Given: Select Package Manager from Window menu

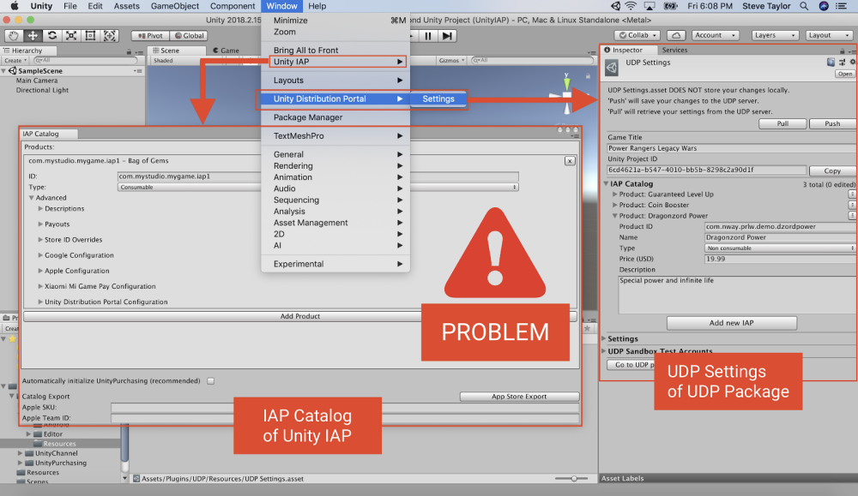Looking at the screenshot, I should pos(335,117).
